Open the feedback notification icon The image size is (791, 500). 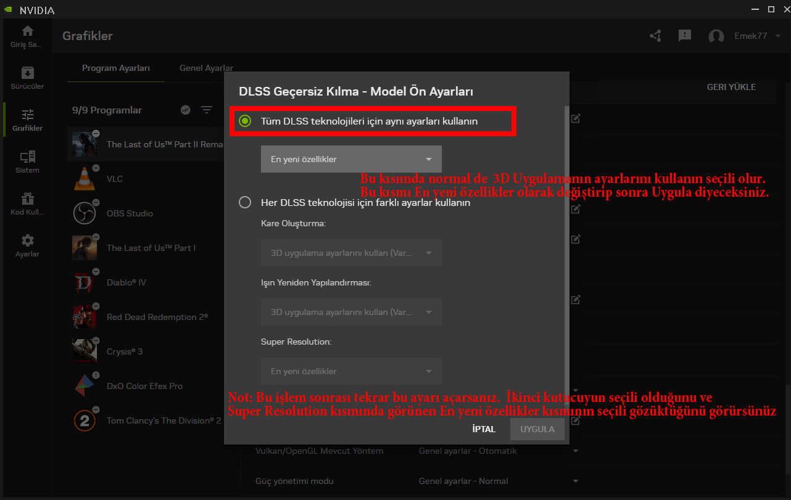[x=684, y=36]
